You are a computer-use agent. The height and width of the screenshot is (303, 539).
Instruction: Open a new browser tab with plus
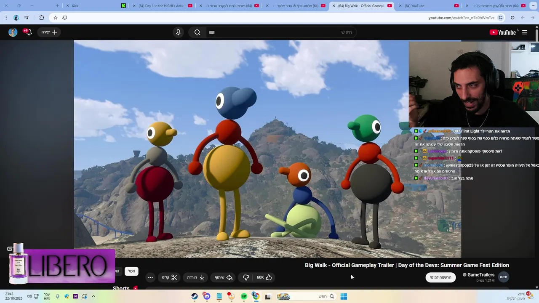coord(57,6)
